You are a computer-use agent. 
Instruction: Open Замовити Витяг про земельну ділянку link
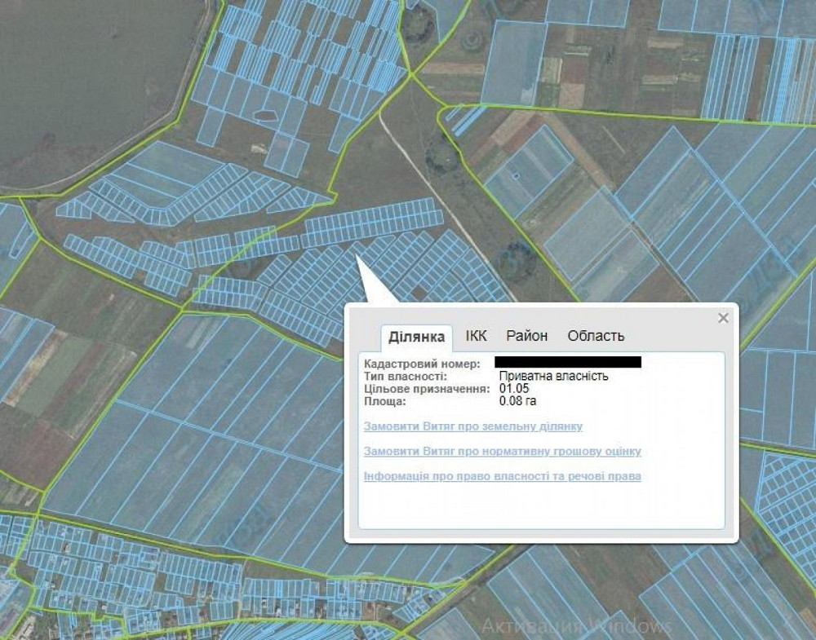click(x=473, y=426)
